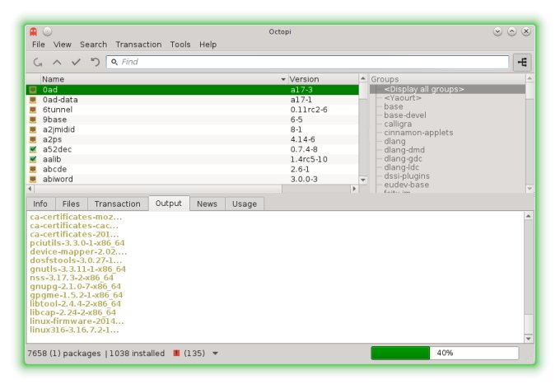Screen dimensions: 560x389
Task: Click installed check icon for a52dec
Action: [33, 149]
